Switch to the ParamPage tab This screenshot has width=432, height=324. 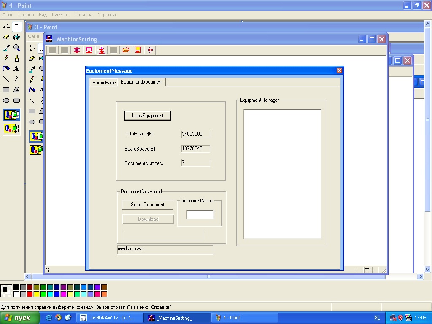[x=104, y=83]
